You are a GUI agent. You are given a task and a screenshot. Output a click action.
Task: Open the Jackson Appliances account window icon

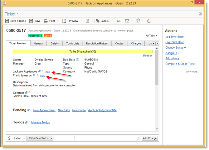coord(39,71)
